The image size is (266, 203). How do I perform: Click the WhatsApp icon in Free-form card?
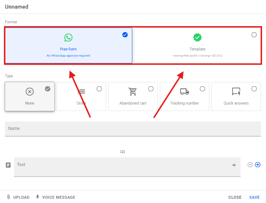[68, 37]
